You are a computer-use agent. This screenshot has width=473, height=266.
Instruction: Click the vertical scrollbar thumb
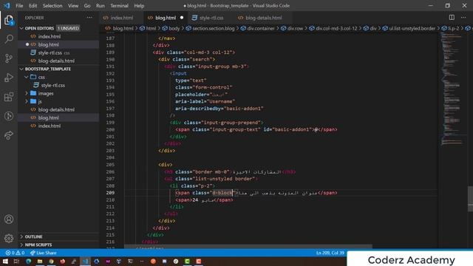(x=470, y=199)
